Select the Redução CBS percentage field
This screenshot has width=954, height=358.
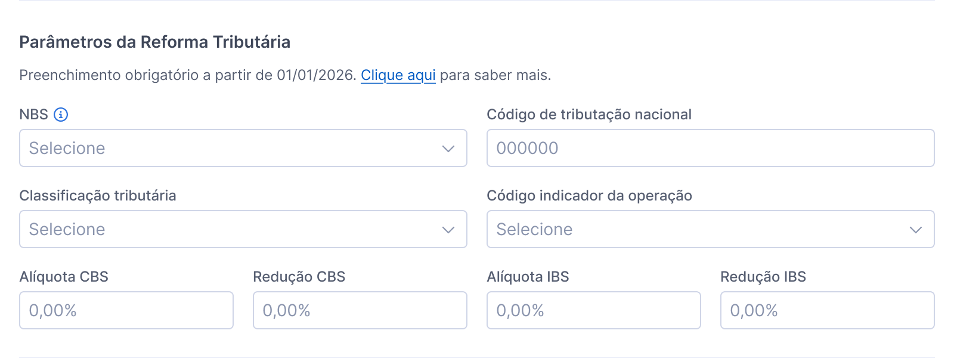(x=360, y=310)
